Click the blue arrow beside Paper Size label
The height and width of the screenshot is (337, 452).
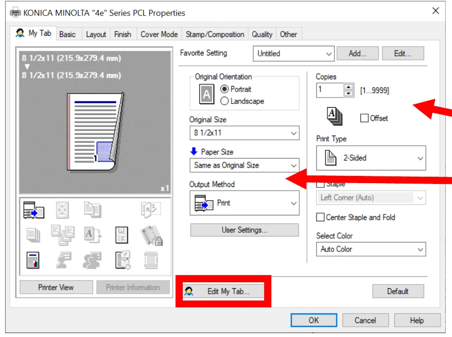tap(194, 151)
